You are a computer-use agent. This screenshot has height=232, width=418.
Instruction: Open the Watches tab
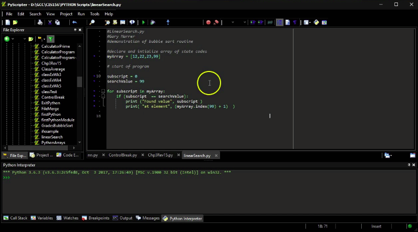pos(67,218)
